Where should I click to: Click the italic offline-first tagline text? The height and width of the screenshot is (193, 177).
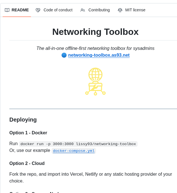(x=95, y=48)
